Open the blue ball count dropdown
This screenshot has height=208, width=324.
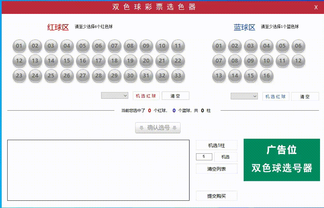(x=244, y=96)
